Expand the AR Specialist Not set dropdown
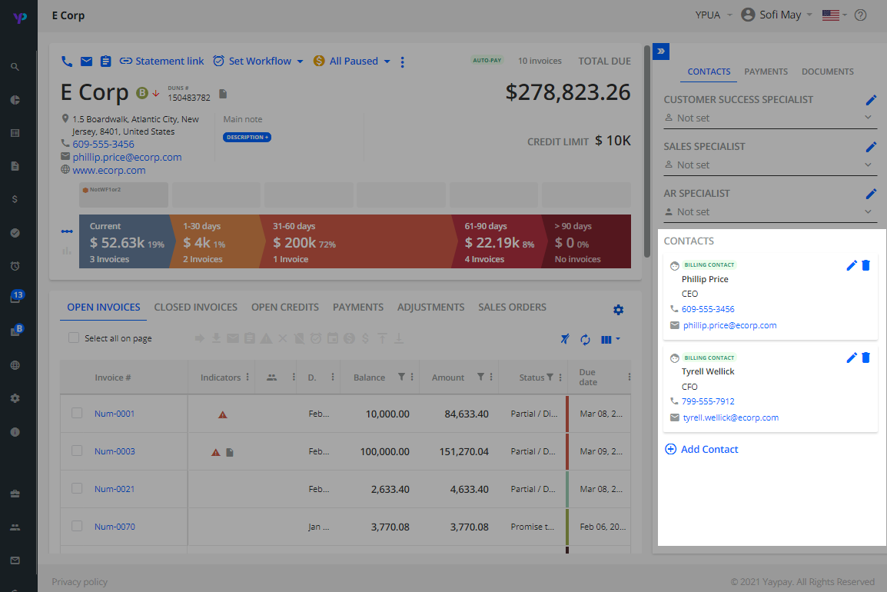 tap(769, 211)
